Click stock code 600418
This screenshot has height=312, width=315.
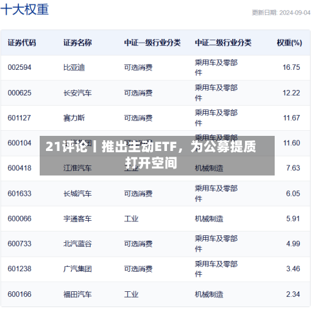pyautogui.click(x=20, y=168)
